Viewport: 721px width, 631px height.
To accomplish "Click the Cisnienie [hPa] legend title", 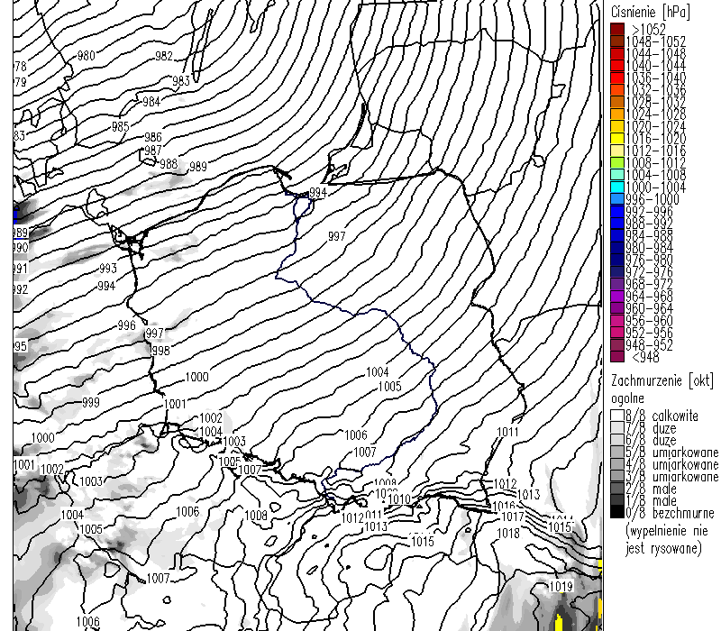I will point(651,12).
